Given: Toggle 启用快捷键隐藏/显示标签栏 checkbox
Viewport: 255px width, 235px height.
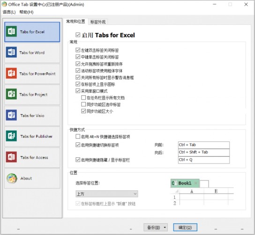Looking at the screenshot, I should point(78,160).
